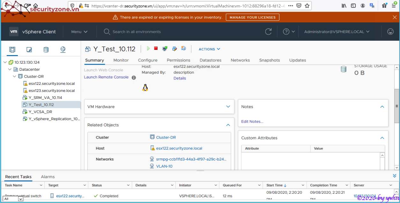Click the feedback smiley face icon
Viewport: 400px width, 203px height.
pyautogui.click(x=390, y=32)
